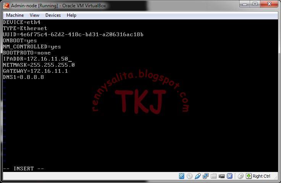Screen dimensions: 281x183
Task: Click the green keyboard capture arrow icon
Action: coord(249,176)
